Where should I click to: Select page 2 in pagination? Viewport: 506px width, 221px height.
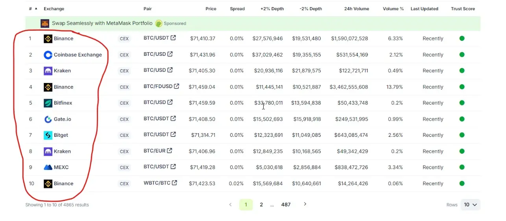[x=261, y=204]
